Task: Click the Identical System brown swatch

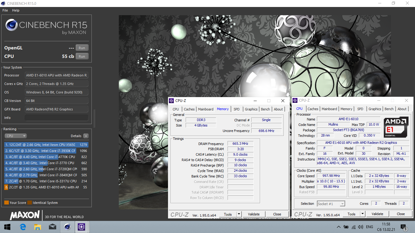Action: (29, 203)
